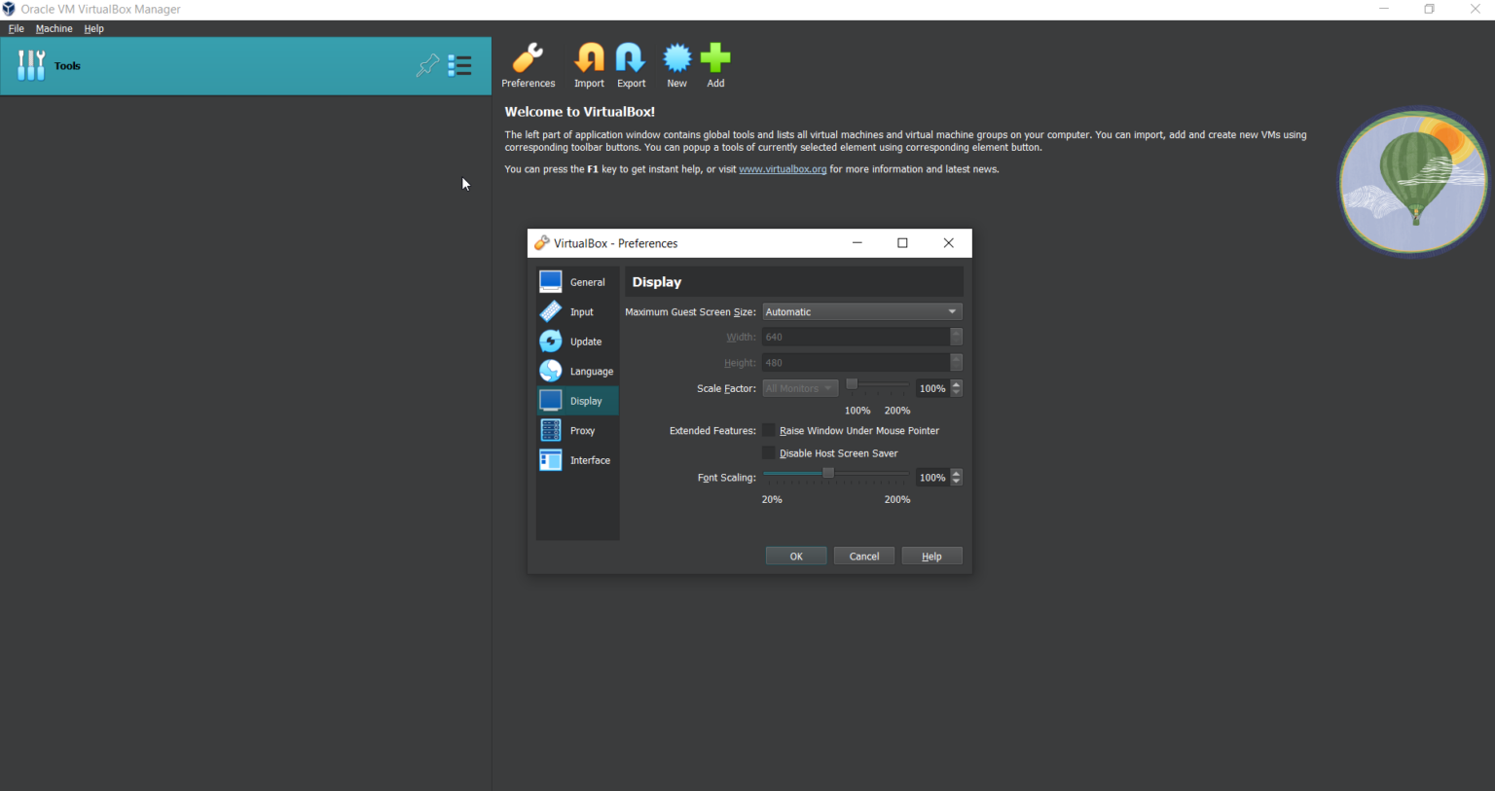This screenshot has height=791, width=1495.
Task: Open the Update preferences page
Action: tap(577, 342)
